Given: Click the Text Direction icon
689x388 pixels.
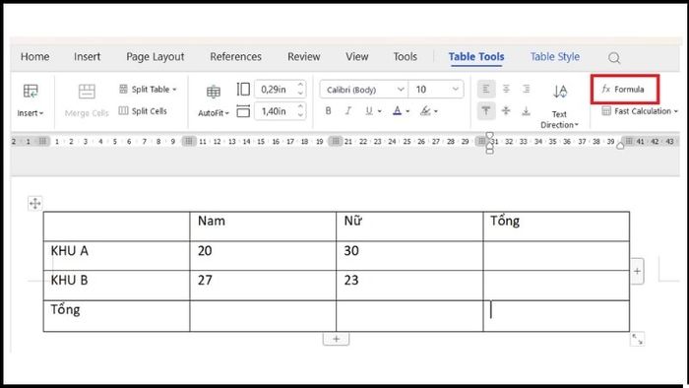Looking at the screenshot, I should tap(560, 92).
